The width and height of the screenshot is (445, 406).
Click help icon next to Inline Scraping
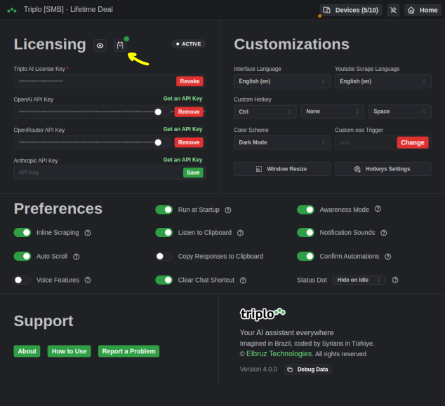point(87,233)
